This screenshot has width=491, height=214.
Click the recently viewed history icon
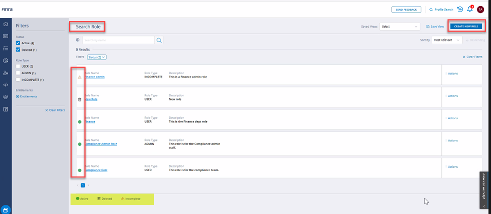[x=460, y=9]
